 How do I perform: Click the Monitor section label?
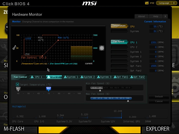16,21
